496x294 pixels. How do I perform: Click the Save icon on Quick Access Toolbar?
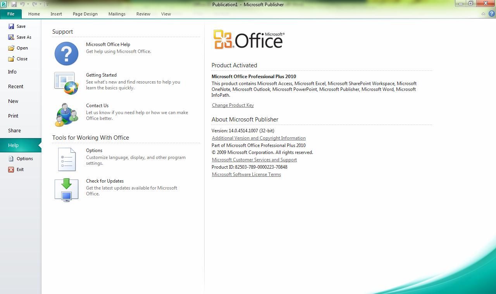click(13, 3)
